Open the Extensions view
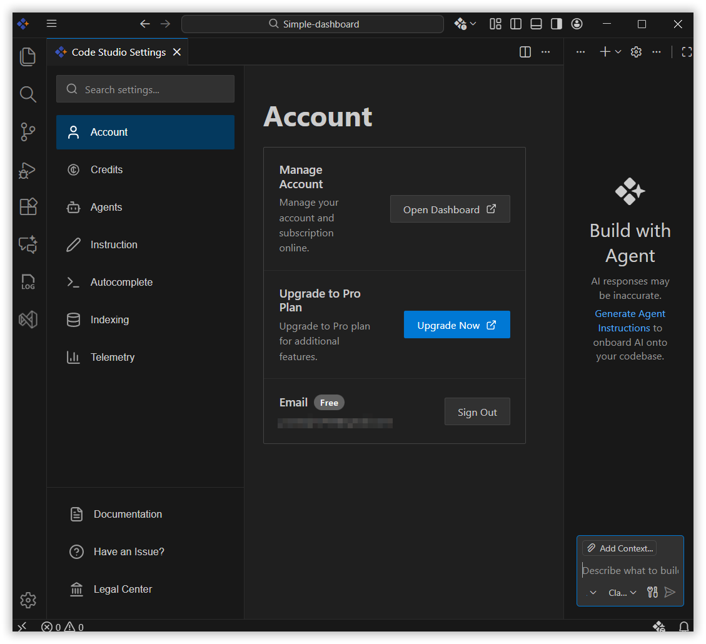Viewport: 706px width, 644px height. point(28,207)
